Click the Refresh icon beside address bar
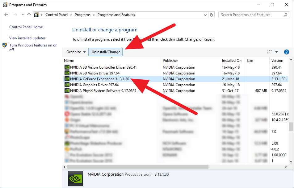This screenshot has height=188, width=294. (x=212, y=15)
